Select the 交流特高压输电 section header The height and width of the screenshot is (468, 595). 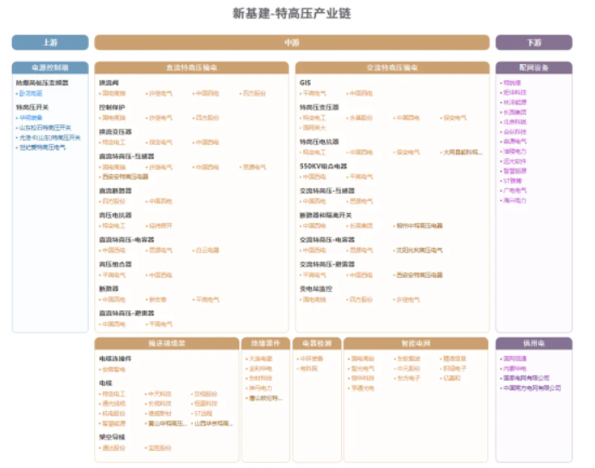tap(392, 67)
